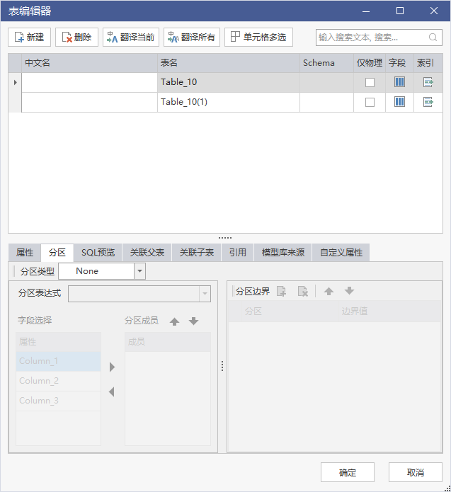451x492 pixels.
Task: Switch to the 属性 tab
Action: pyautogui.click(x=25, y=253)
